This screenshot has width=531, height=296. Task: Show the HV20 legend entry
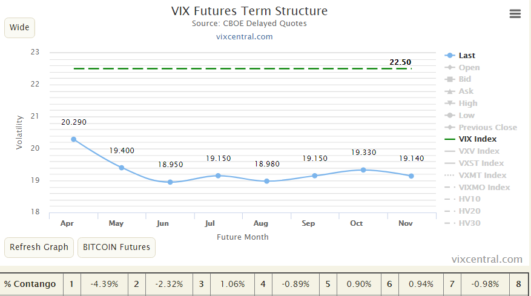pyautogui.click(x=469, y=211)
